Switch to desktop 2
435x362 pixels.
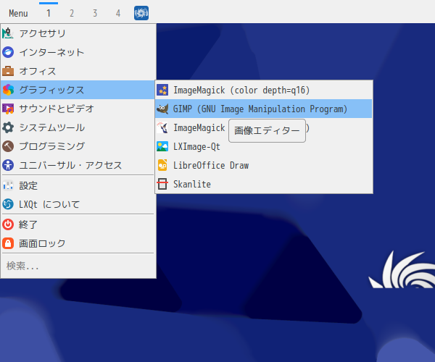click(72, 13)
